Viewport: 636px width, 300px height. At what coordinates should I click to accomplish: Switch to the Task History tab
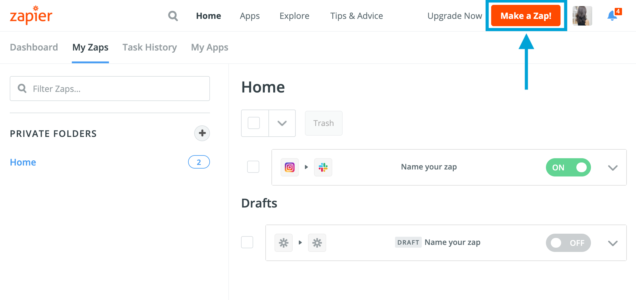point(150,47)
